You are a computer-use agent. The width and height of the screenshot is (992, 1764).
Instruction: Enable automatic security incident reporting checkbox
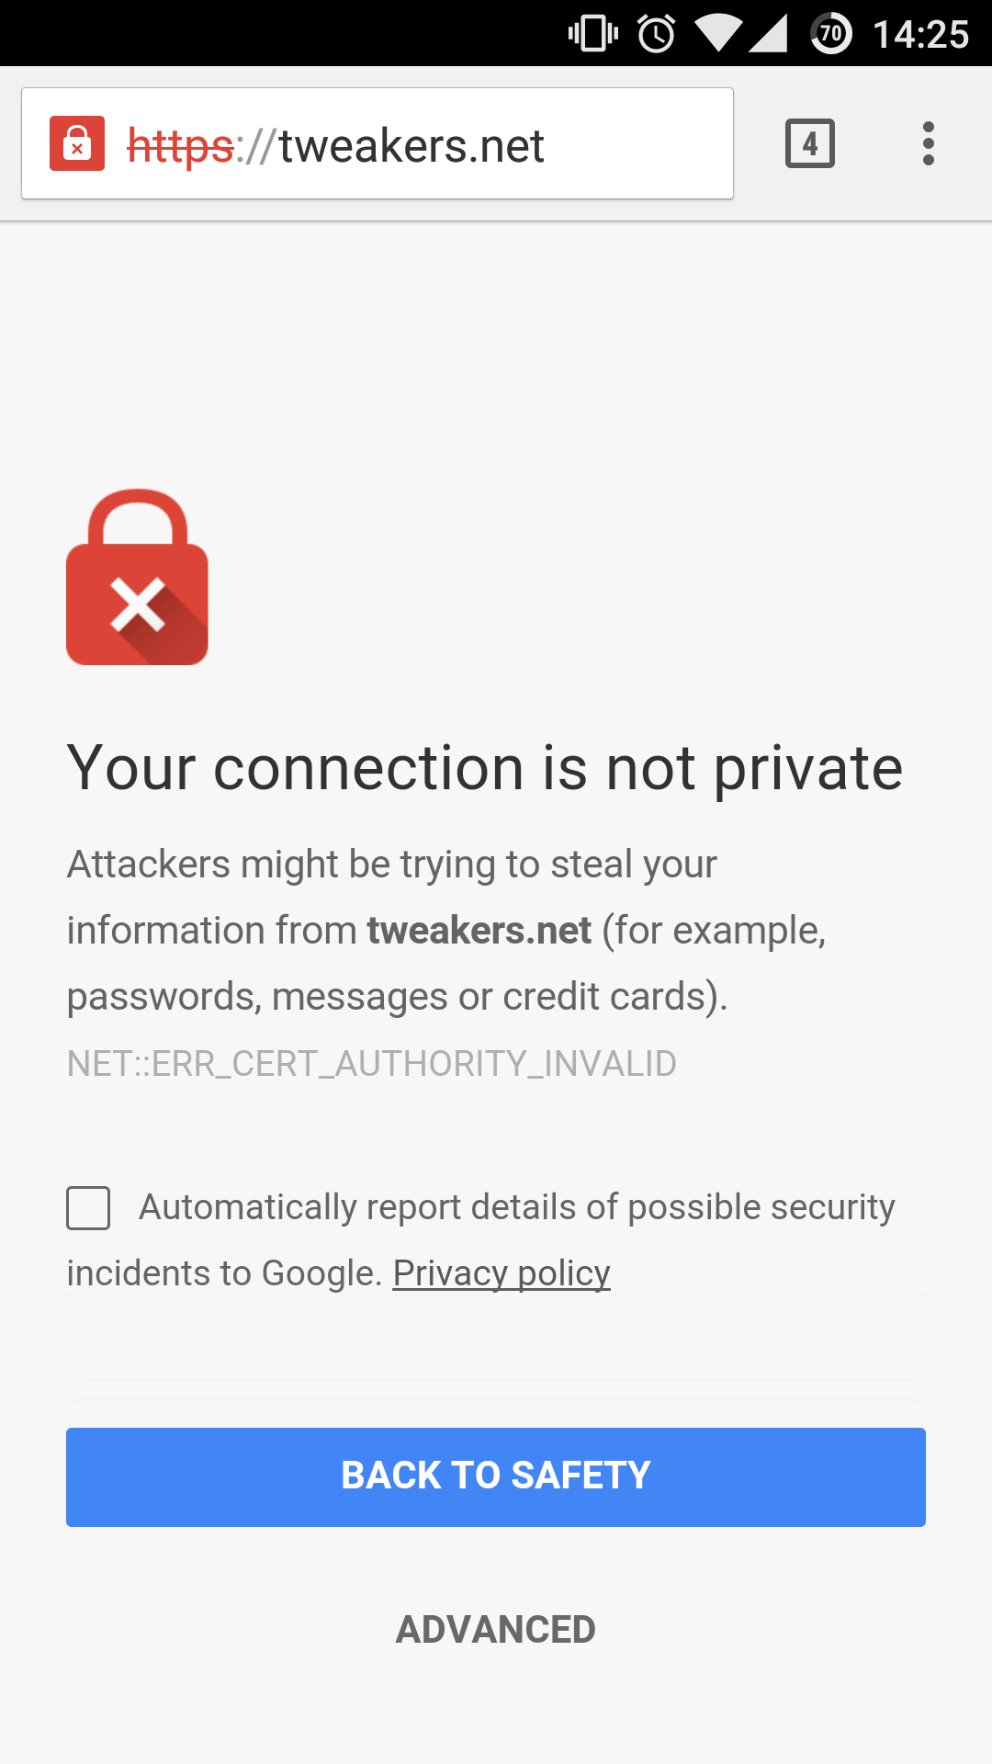pos(88,1207)
